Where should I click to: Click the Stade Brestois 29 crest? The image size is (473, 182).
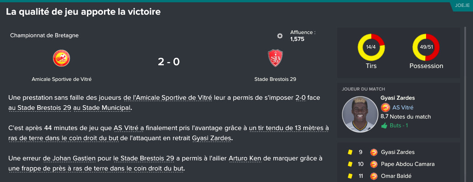(x=275, y=58)
